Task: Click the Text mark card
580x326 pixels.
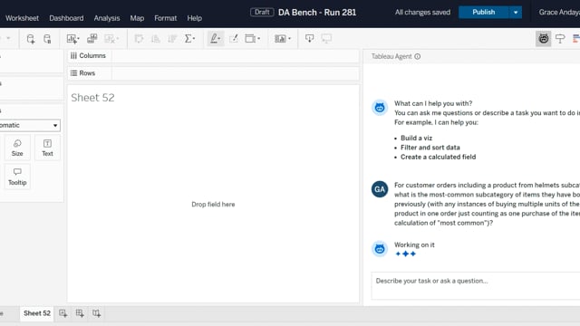Action: tap(47, 148)
